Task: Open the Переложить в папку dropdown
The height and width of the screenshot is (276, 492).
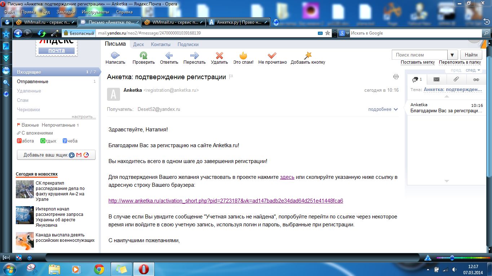Action: [460, 62]
